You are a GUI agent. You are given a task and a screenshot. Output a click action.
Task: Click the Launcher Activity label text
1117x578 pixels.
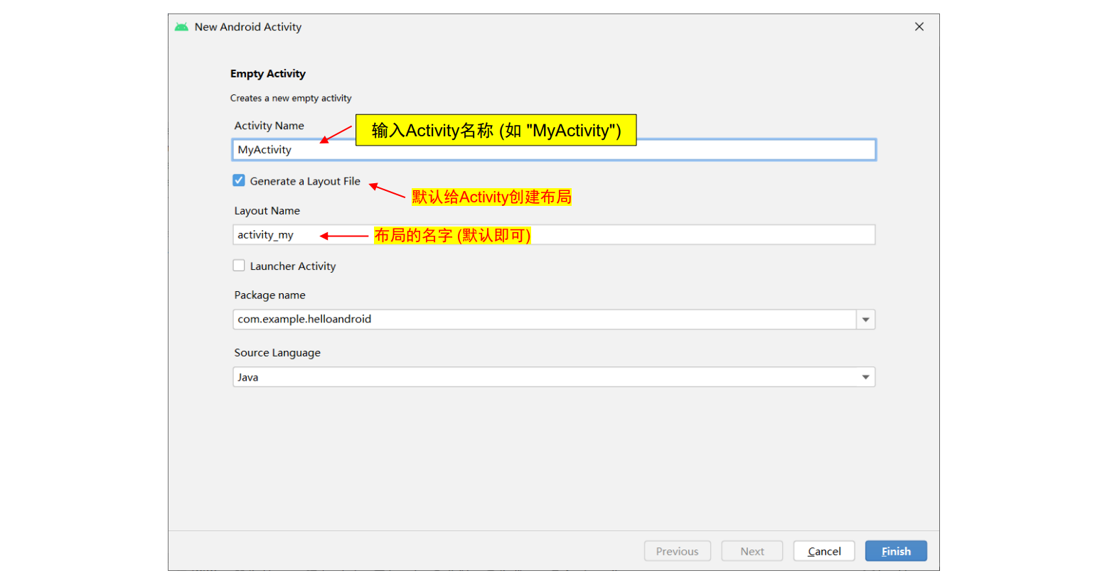coord(293,266)
